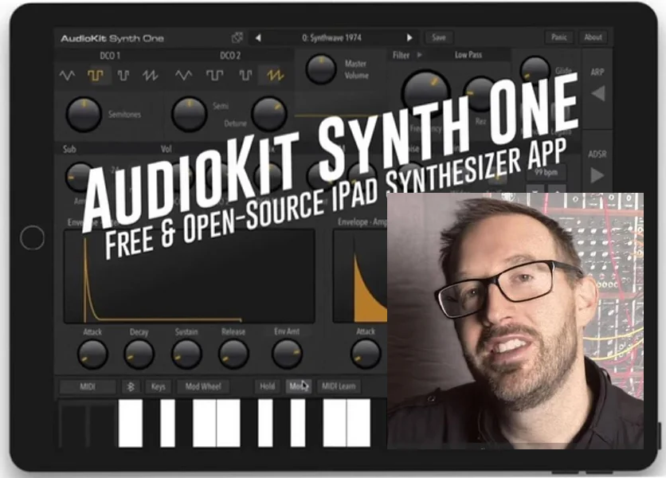Click the AudioKit Synth One logo
666x478 pixels.
point(112,38)
